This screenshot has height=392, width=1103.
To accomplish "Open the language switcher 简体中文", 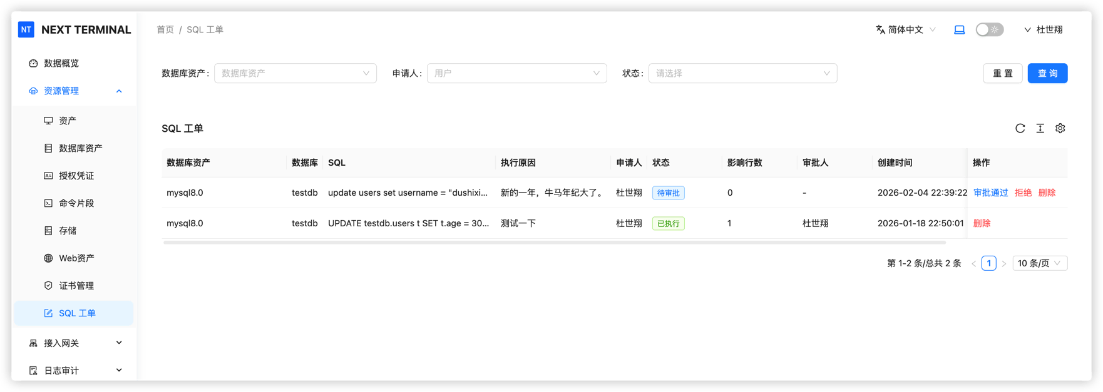I will click(x=905, y=29).
